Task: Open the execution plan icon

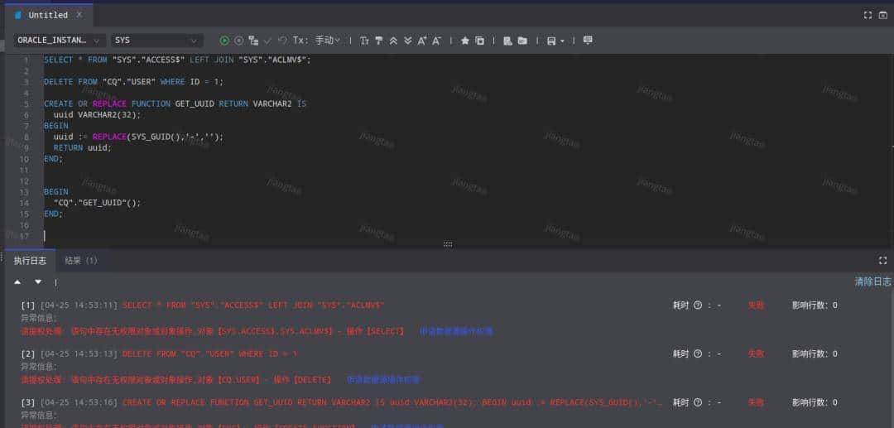Action: [254, 41]
